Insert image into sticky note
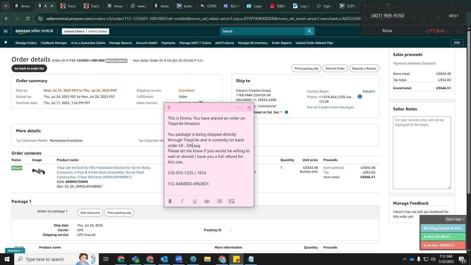 [x=232, y=201]
